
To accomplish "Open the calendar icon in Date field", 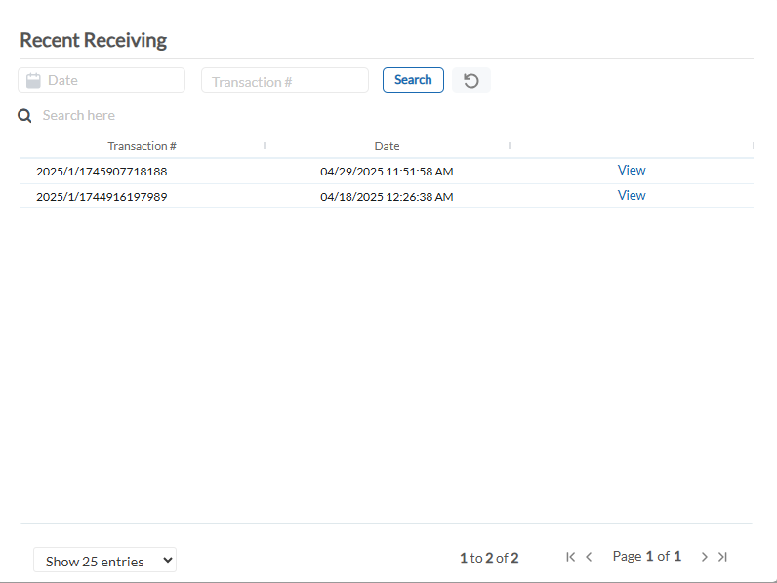I will pyautogui.click(x=33, y=80).
